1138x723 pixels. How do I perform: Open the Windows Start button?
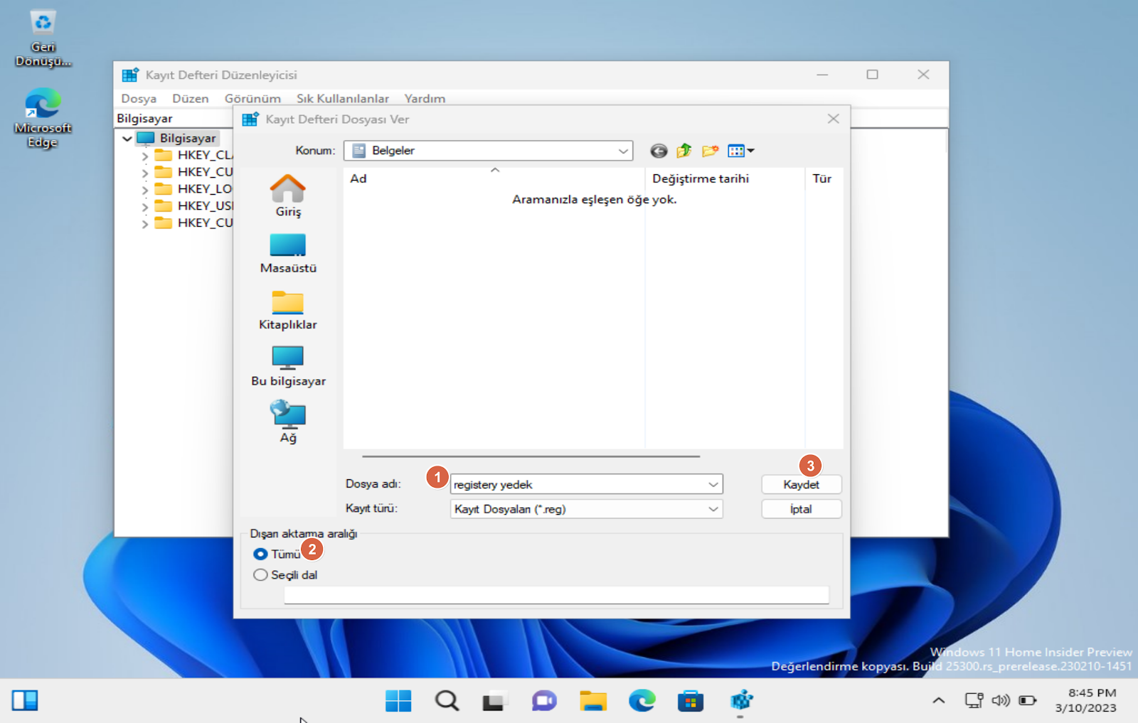pos(398,701)
